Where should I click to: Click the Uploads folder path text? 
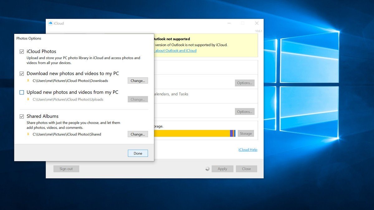coord(68,99)
